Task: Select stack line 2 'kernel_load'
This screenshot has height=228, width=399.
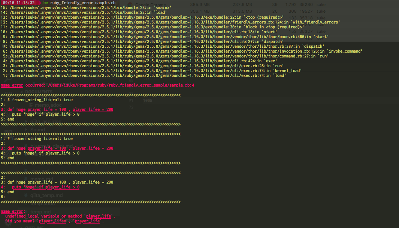Action: 152,71
